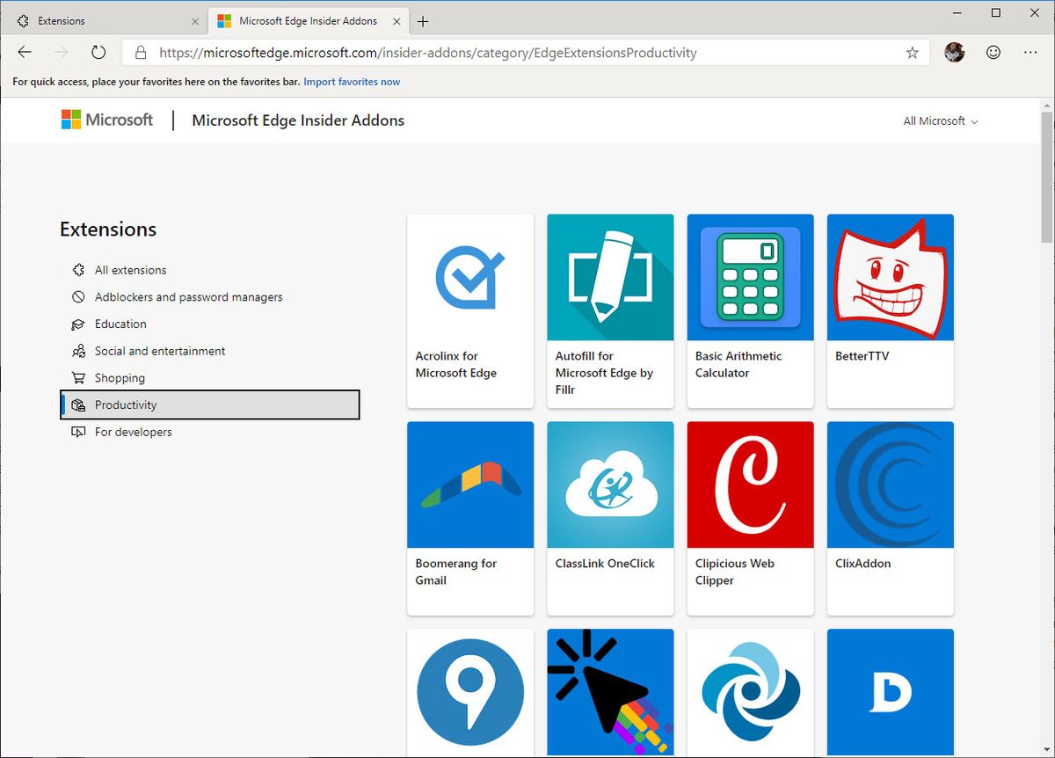This screenshot has width=1055, height=758.
Task: Click the All extensions category icon
Action: 78,270
